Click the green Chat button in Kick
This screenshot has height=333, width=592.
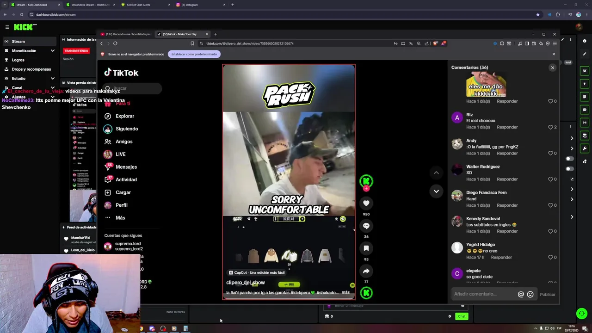[x=462, y=316]
